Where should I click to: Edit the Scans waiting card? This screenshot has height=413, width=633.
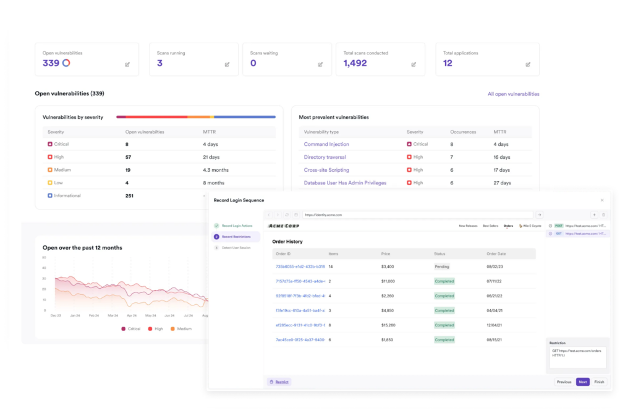pyautogui.click(x=320, y=64)
